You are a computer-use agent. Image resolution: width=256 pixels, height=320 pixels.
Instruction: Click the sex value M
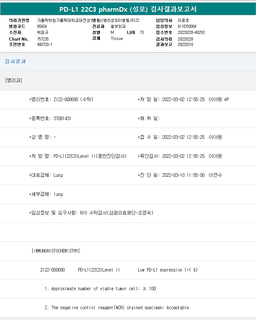click(x=112, y=32)
